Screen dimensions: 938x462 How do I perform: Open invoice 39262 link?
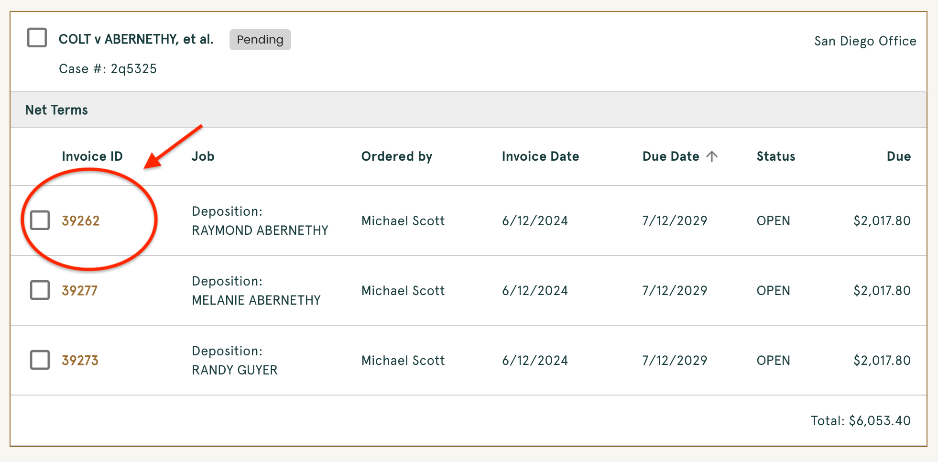[80, 221]
